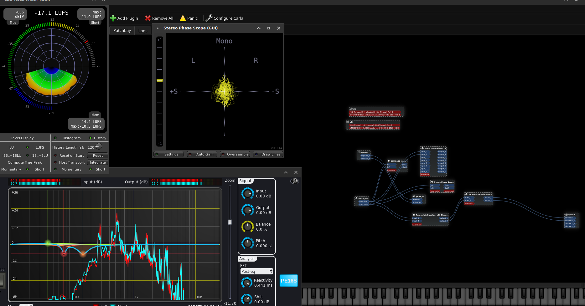Image resolution: width=585 pixels, height=306 pixels.
Task: Click the red filter node on EQ graph
Action: [64, 253]
